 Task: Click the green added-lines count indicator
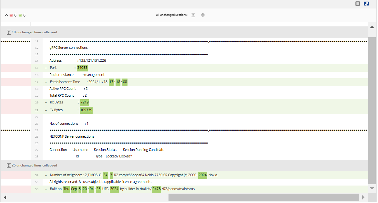pos(22,15)
